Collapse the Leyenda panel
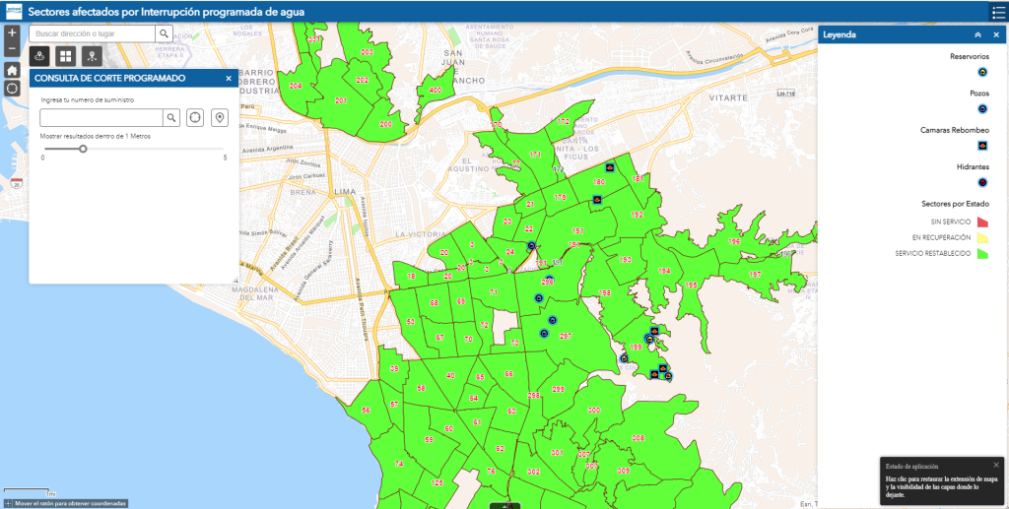This screenshot has height=509, width=1009. point(977,34)
